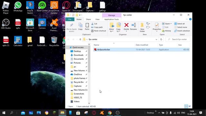The image size is (206, 116).
Task: Click the Manage contextual tab
Action: click(x=112, y=15)
